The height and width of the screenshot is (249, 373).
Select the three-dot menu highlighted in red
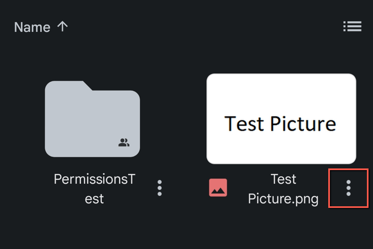click(348, 188)
